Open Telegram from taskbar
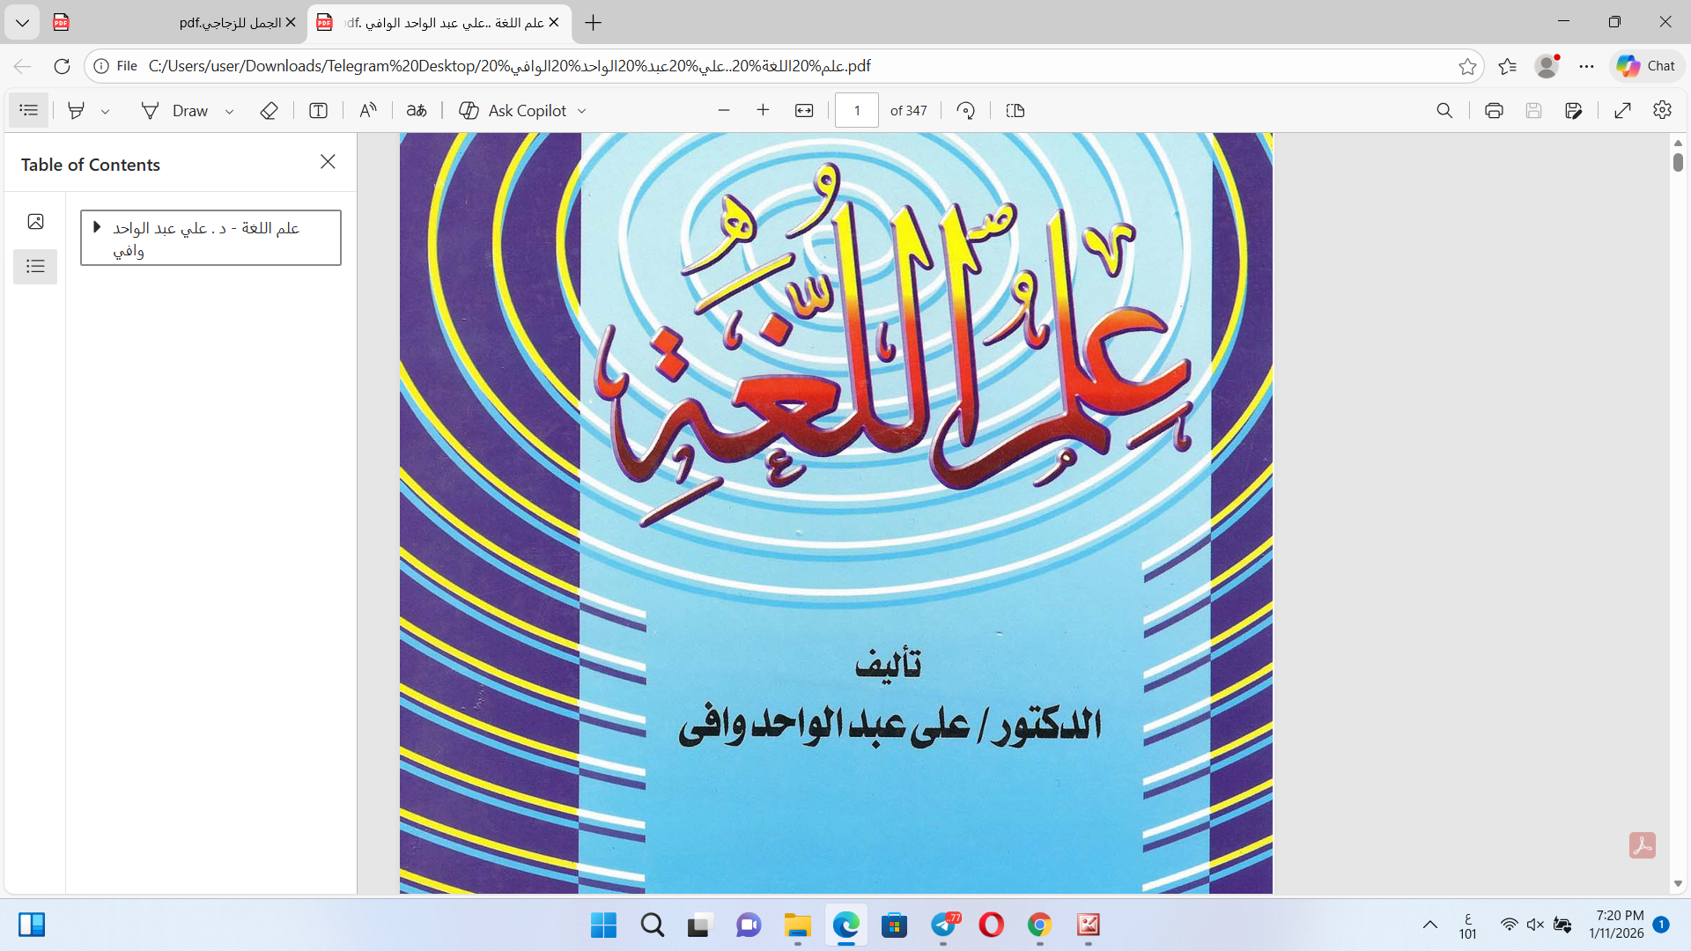The height and width of the screenshot is (951, 1691). click(944, 925)
